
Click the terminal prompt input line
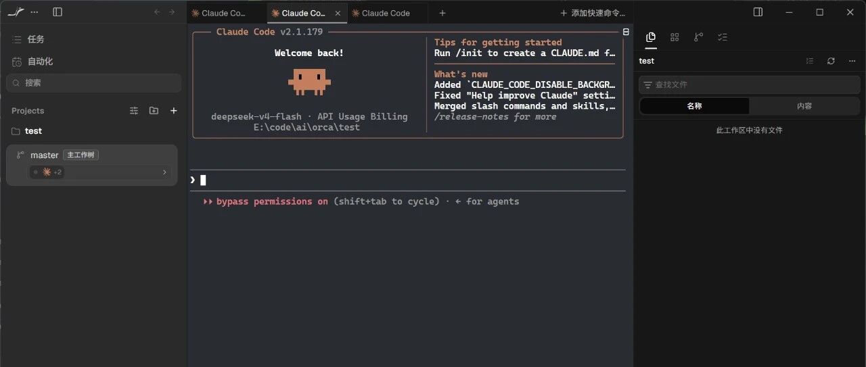pos(408,180)
